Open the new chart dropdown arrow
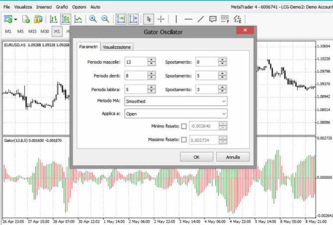This screenshot has width=333, height=225. coord(16,19)
